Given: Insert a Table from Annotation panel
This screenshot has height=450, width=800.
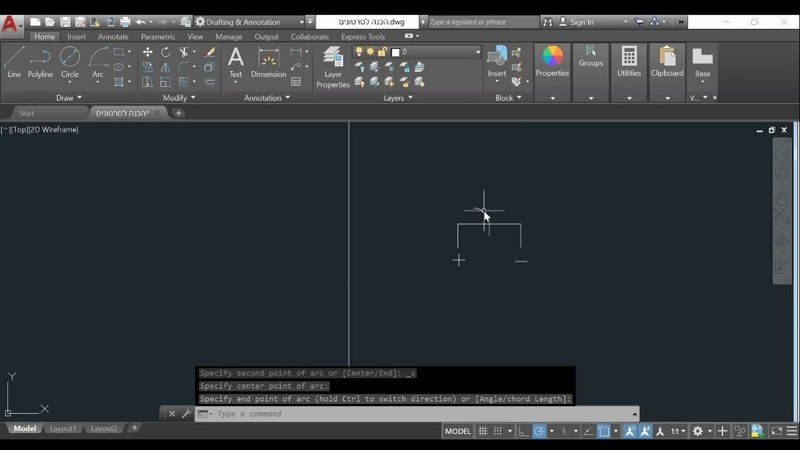Looking at the screenshot, I should [x=296, y=82].
